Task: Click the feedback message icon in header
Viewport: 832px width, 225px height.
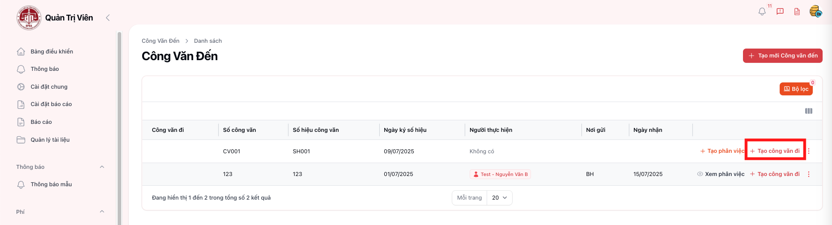Action: [x=780, y=12]
